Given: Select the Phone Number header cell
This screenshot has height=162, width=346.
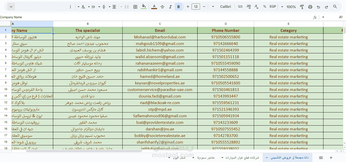Looking at the screenshot, I should (225, 30).
